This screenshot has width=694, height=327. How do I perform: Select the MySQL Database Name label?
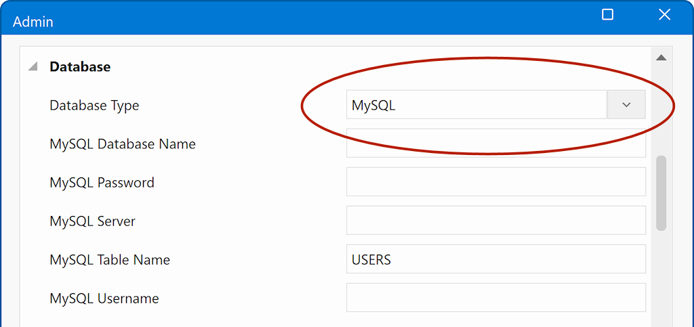(x=123, y=144)
